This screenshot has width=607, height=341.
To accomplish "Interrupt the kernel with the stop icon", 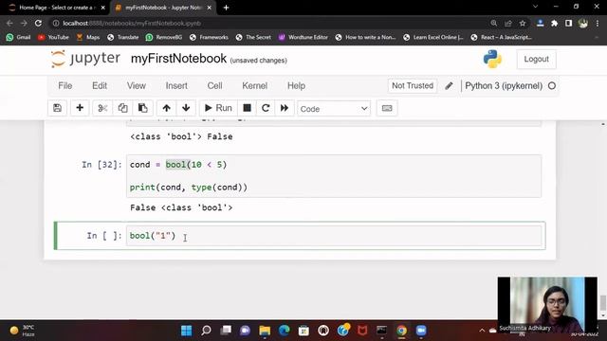I will [247, 108].
